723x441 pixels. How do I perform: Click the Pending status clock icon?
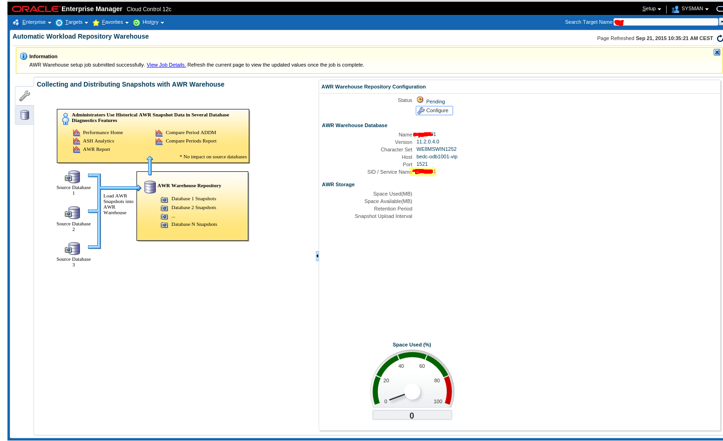pos(420,100)
